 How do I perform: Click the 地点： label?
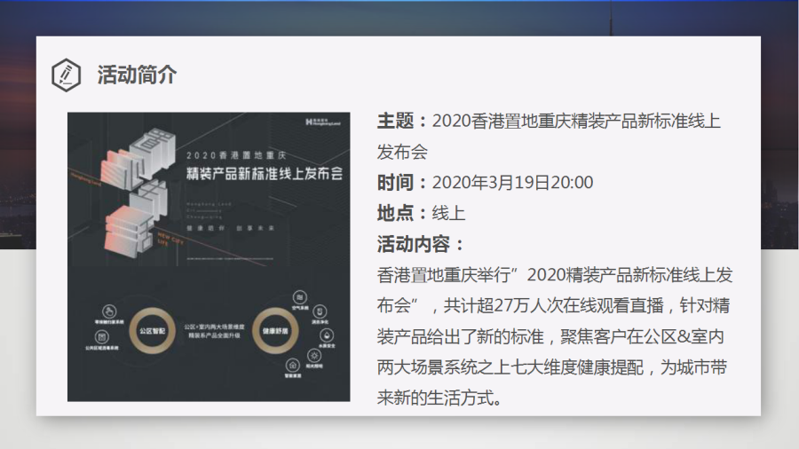(x=404, y=213)
